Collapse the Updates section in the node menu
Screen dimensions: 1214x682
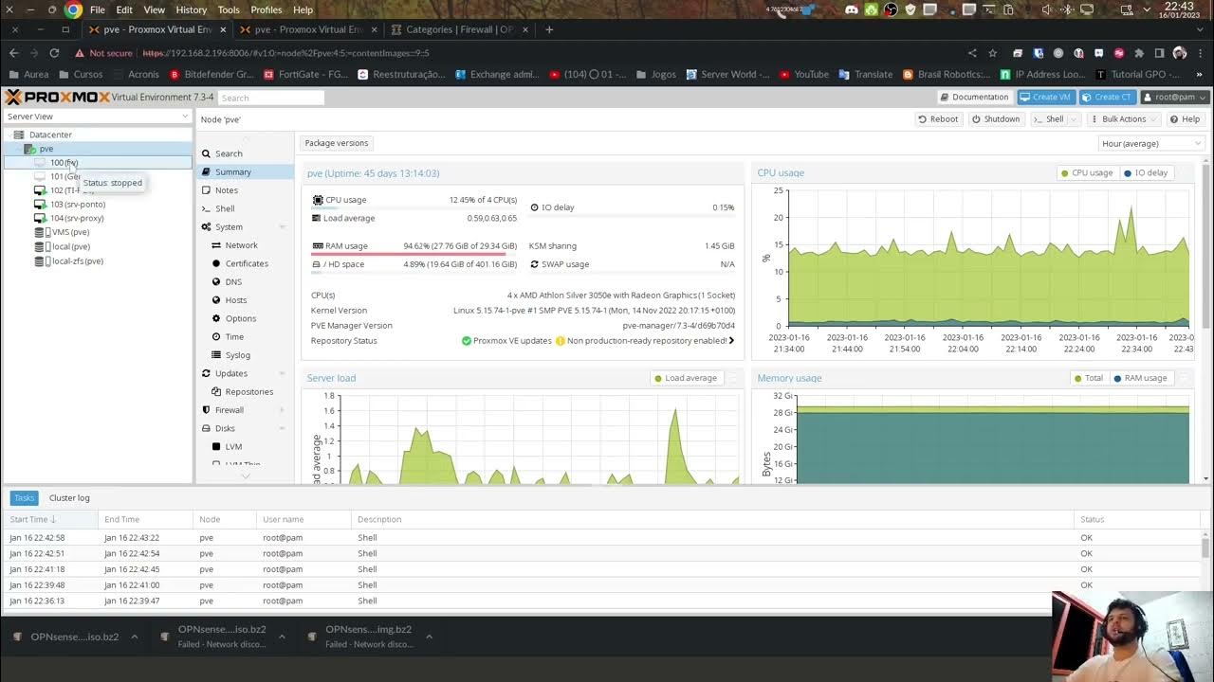pyautogui.click(x=282, y=373)
